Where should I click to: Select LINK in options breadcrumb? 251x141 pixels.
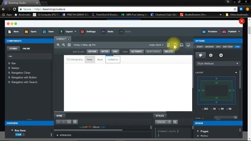[x=237, y=47]
